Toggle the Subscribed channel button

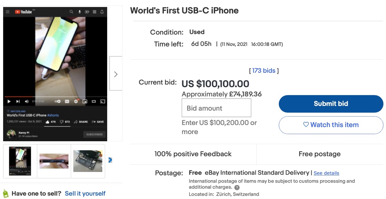[94, 134]
